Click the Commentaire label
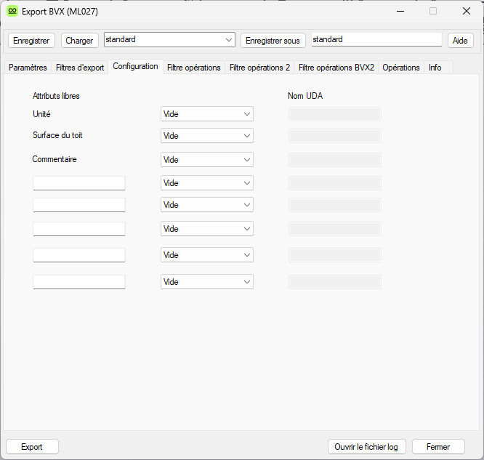Image resolution: width=484 pixels, height=460 pixels. coord(55,159)
